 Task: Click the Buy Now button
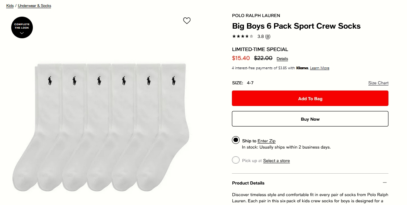(310, 119)
